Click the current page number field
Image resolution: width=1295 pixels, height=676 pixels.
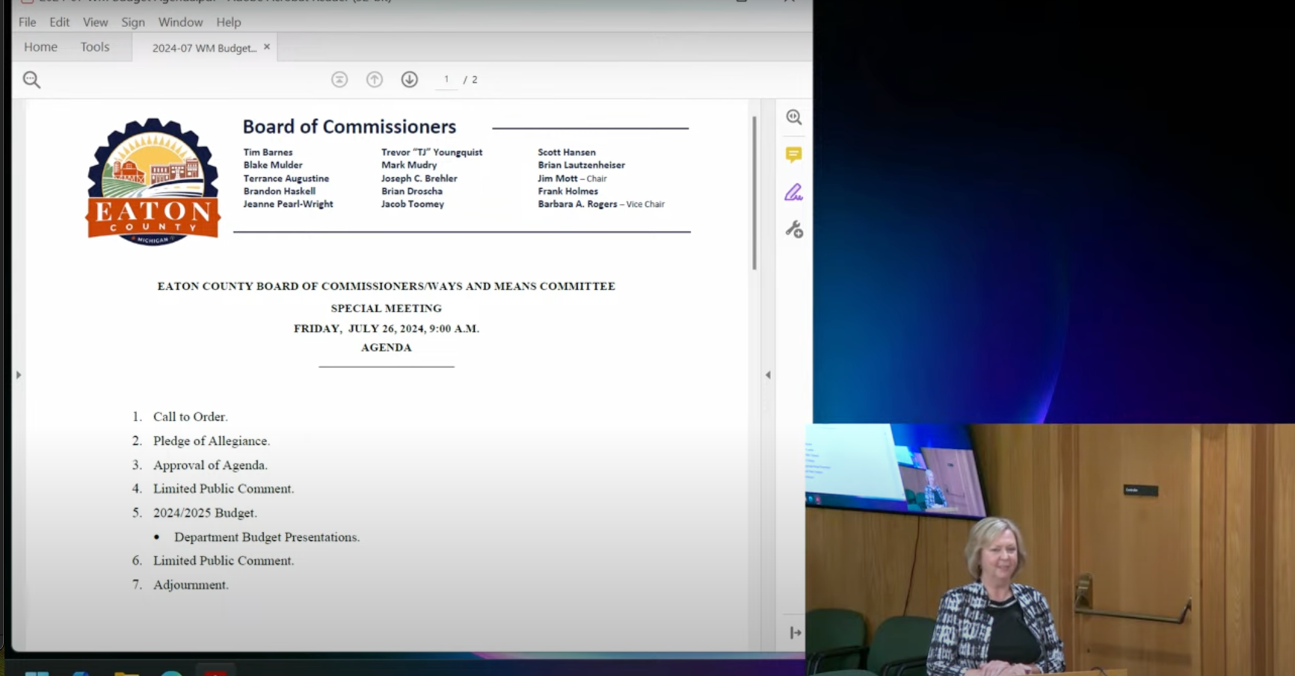pos(446,79)
